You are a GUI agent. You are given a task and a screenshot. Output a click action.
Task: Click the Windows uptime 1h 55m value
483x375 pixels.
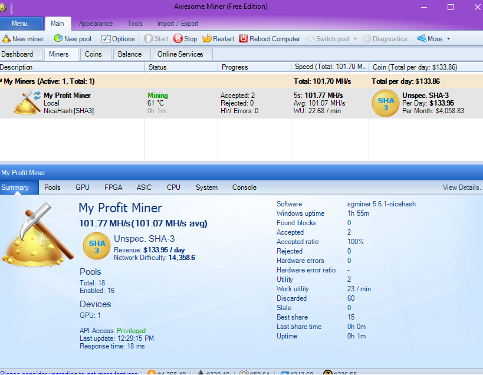(358, 213)
